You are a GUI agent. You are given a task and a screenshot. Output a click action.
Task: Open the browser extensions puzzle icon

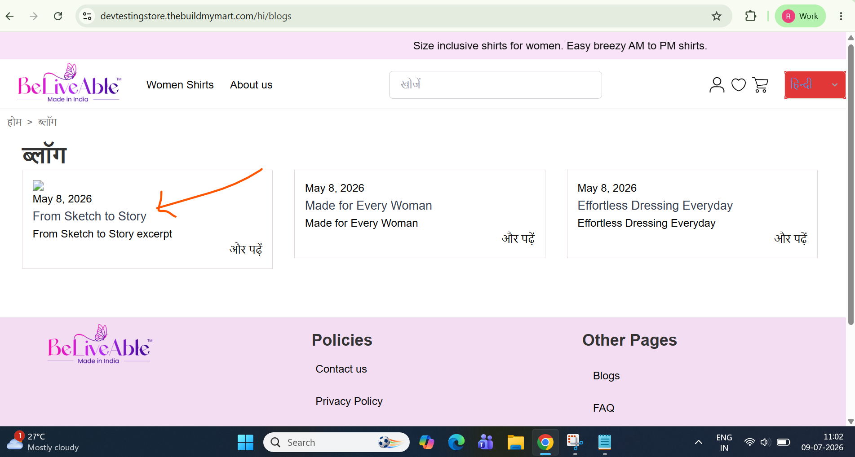click(750, 16)
